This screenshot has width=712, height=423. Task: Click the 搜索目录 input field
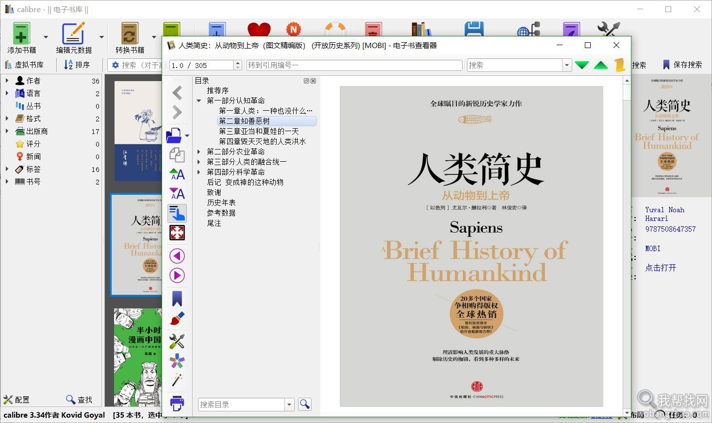point(242,404)
